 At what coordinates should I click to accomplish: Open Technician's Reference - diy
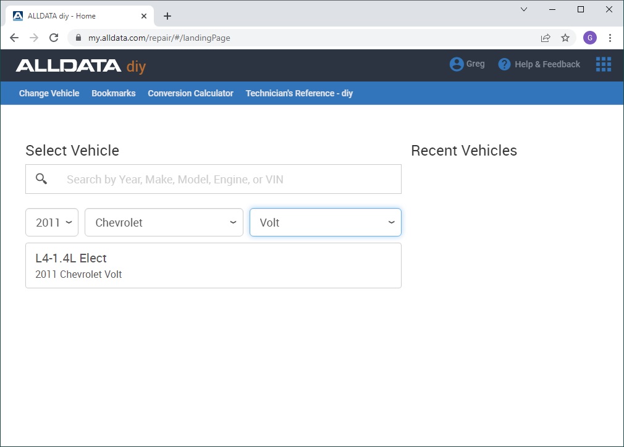tap(299, 93)
